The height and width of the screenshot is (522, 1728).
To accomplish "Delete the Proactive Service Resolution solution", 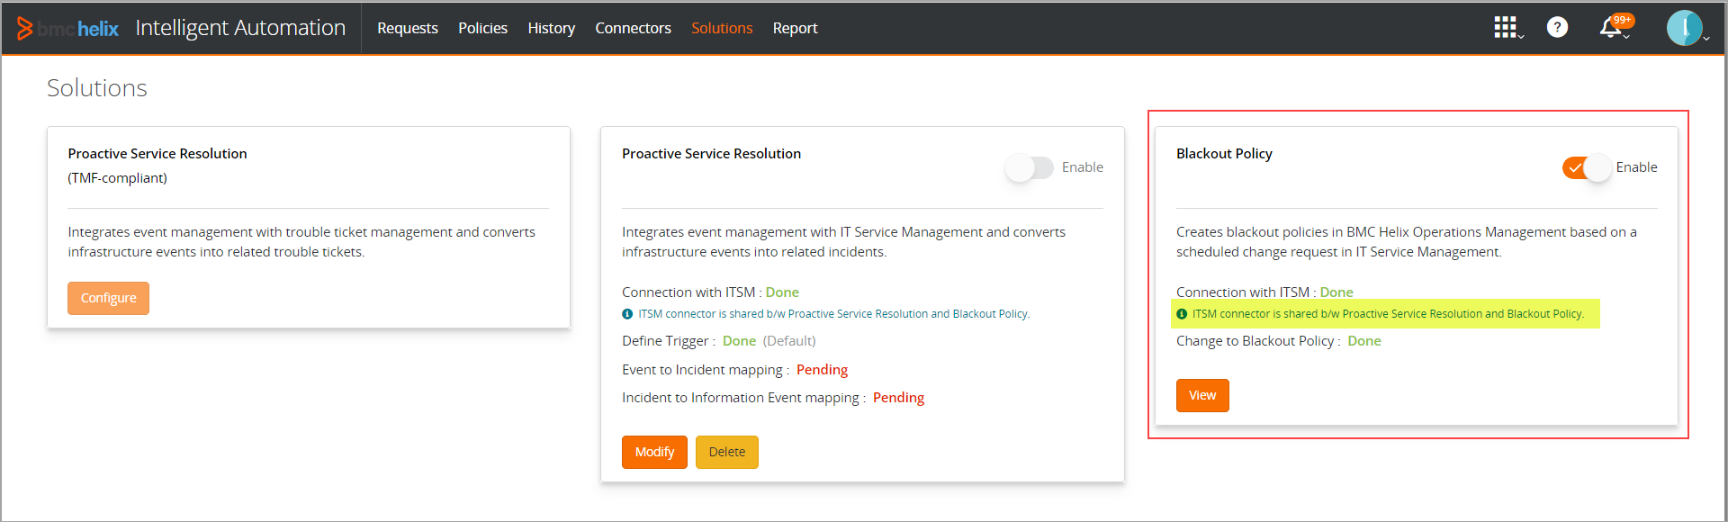I will [726, 452].
